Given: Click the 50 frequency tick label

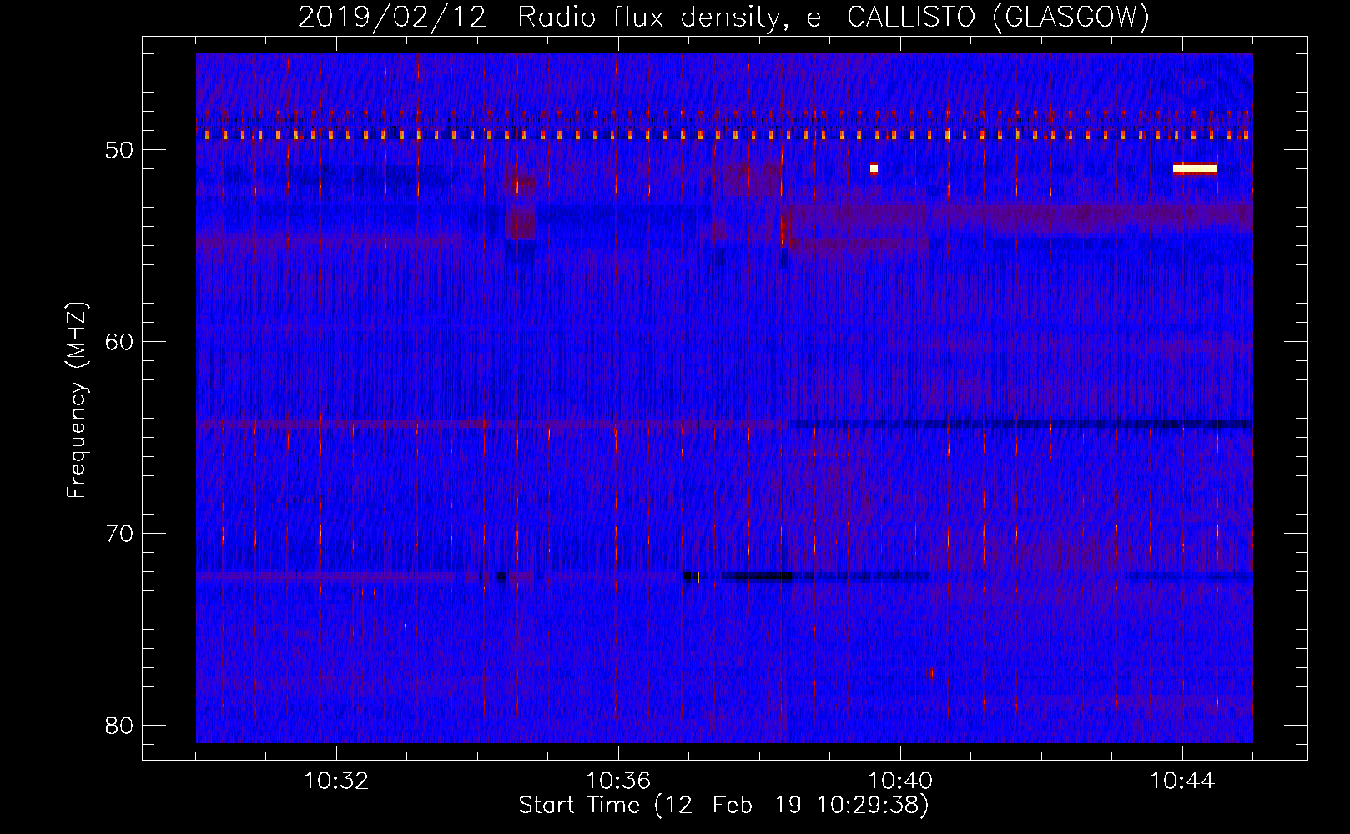Looking at the screenshot, I should coord(120,150).
